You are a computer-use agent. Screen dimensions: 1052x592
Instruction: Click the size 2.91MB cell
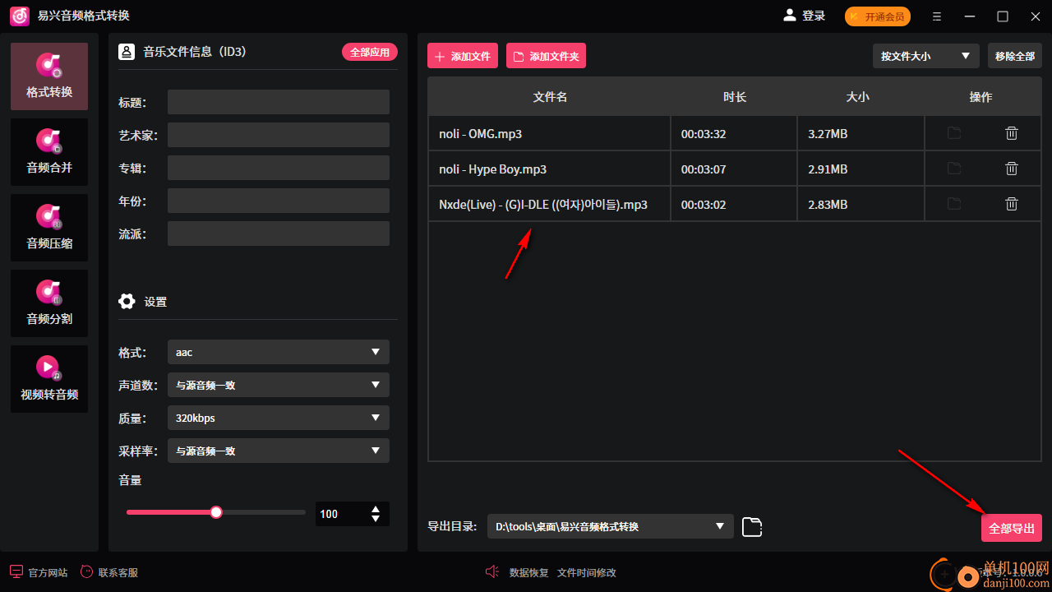pyautogui.click(x=861, y=169)
